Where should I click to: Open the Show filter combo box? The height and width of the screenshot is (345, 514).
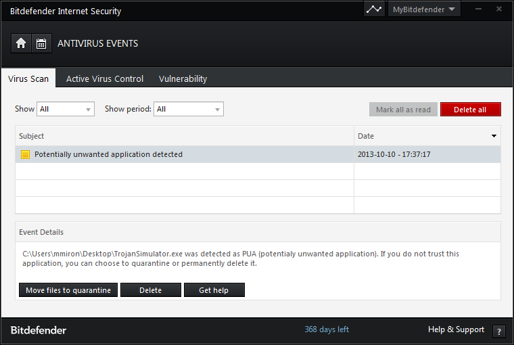(x=66, y=109)
